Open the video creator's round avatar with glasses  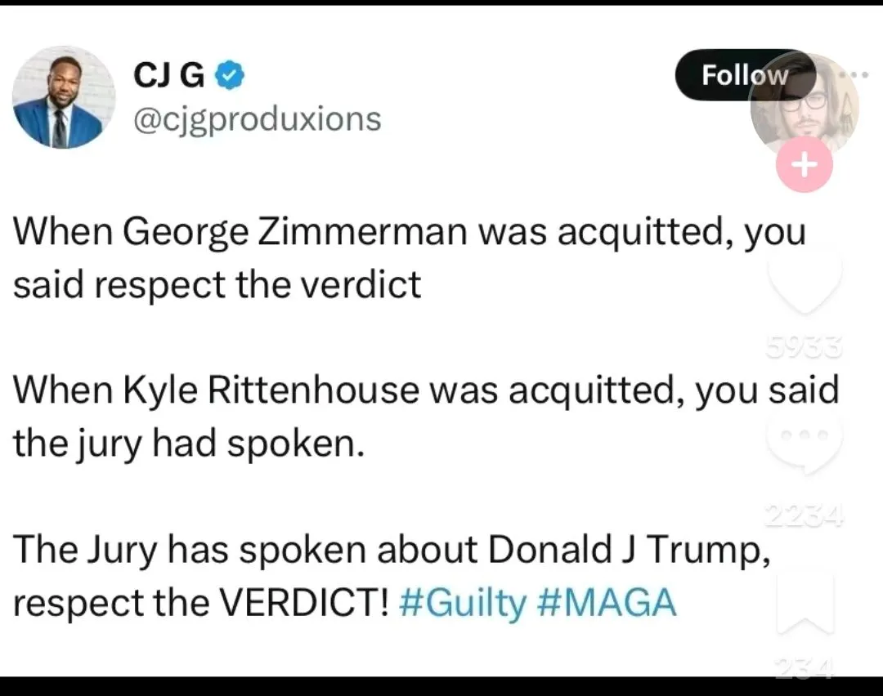[x=805, y=102]
